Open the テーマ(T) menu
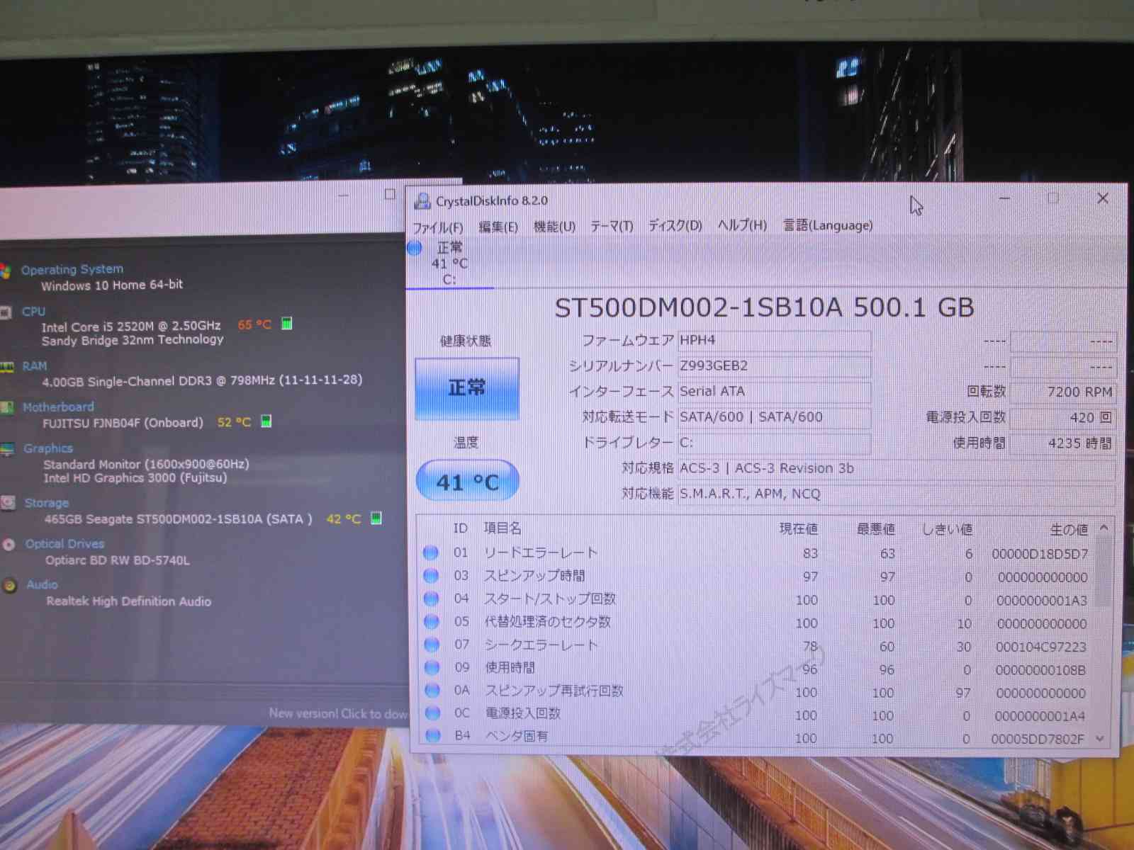Image resolution: width=1134 pixels, height=850 pixels. tap(612, 226)
